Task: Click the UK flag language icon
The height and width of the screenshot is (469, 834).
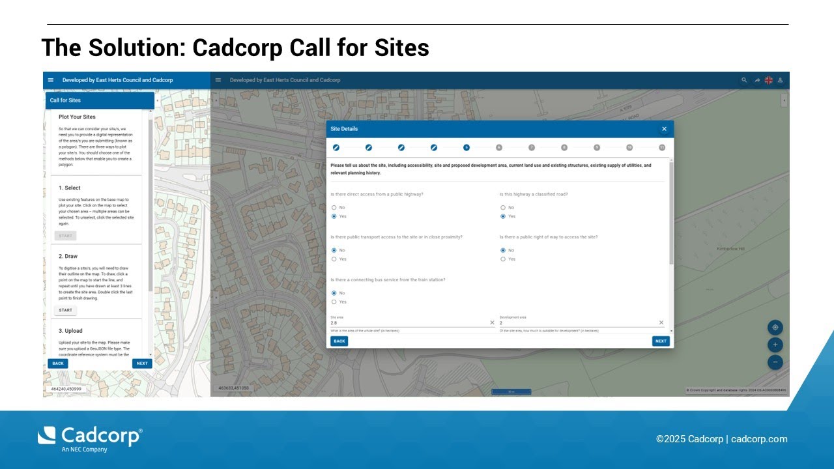Action: (769, 80)
